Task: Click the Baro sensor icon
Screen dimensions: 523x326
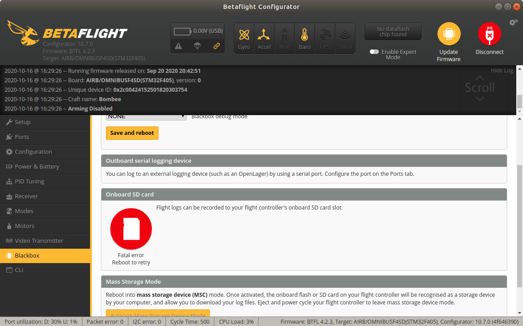Action: (x=305, y=35)
